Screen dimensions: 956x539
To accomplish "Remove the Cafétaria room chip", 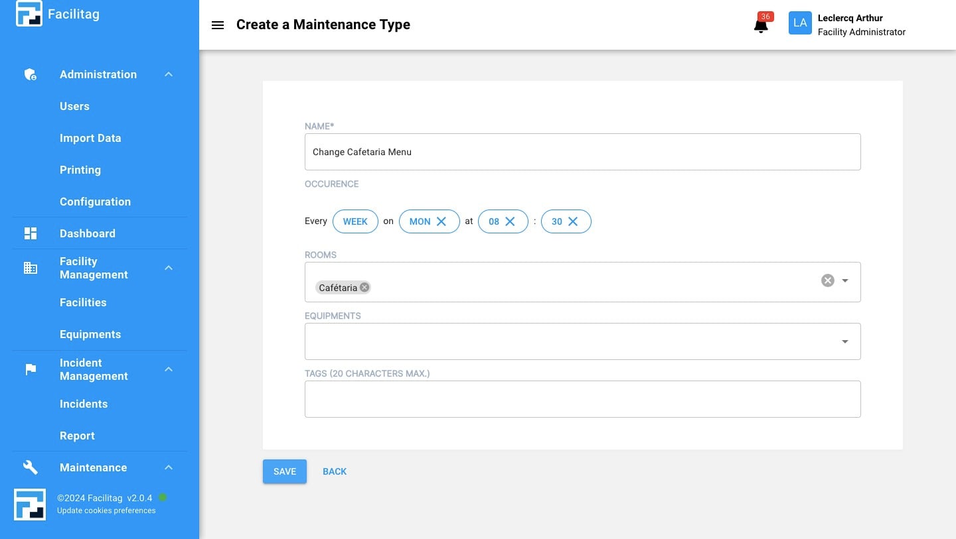I will 364,288.
